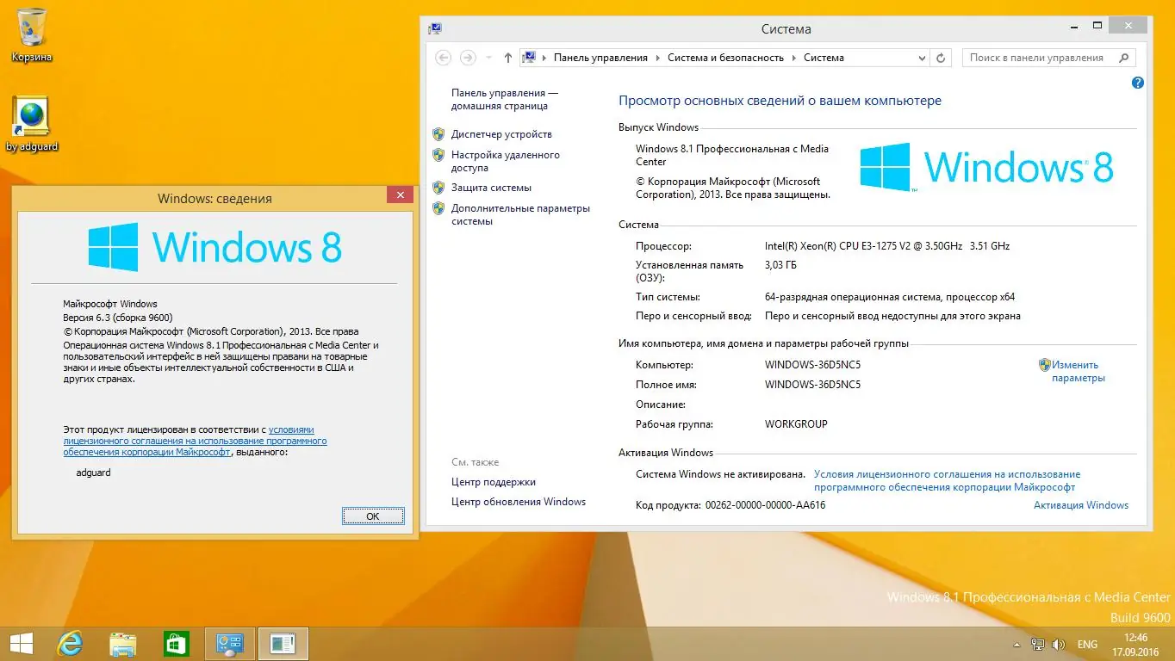Viewport: 1175px width, 661px height.
Task: Open the address bar history dropdown
Action: coord(921,58)
